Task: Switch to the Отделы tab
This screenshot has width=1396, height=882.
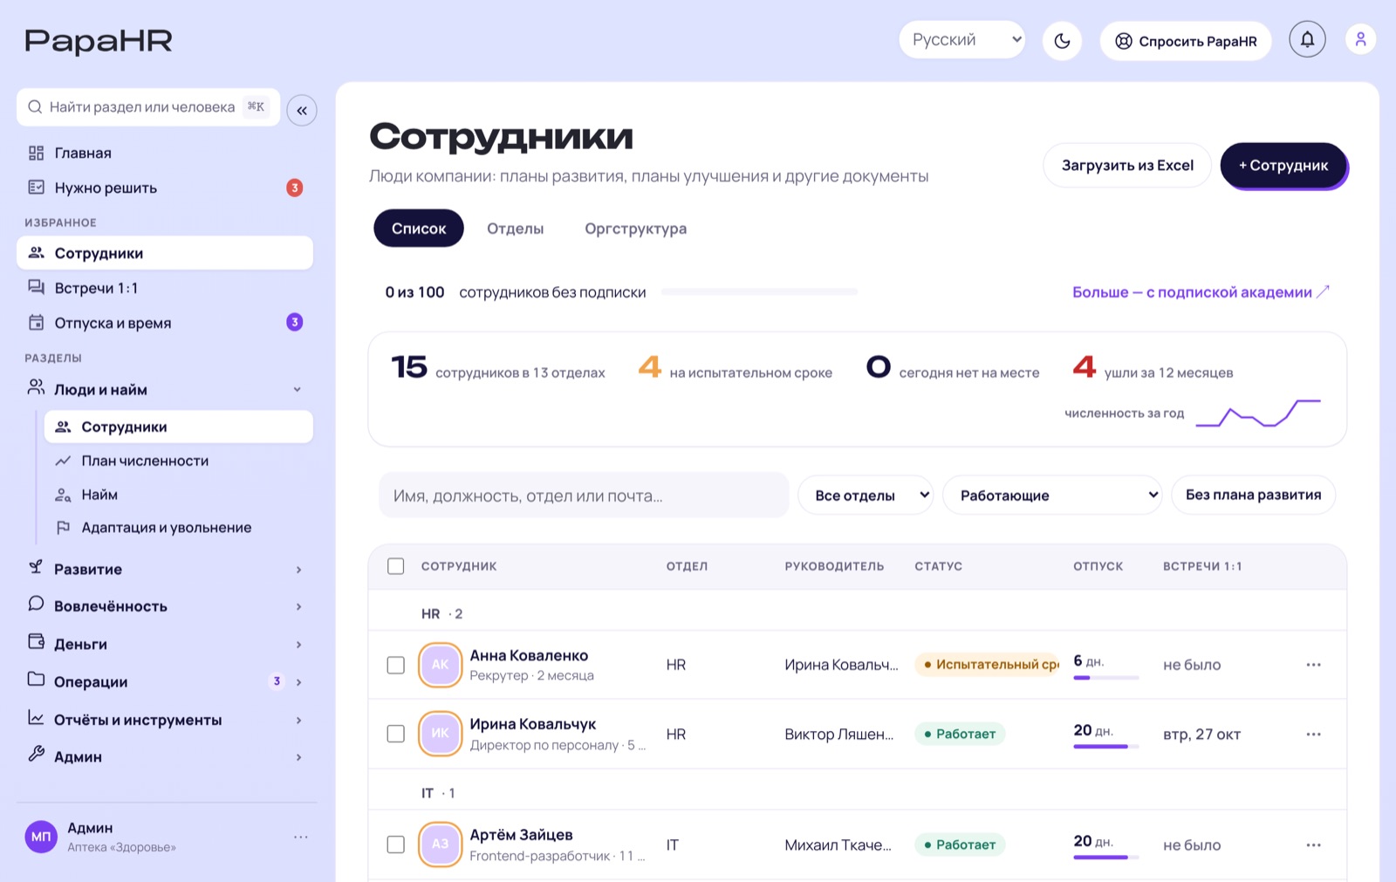Action: (x=515, y=228)
